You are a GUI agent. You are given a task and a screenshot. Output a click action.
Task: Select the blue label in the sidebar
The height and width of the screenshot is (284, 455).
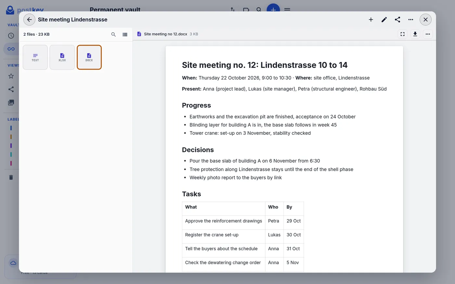point(11,128)
